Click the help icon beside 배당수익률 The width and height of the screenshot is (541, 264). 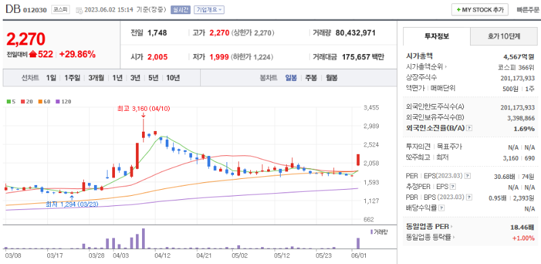(442, 208)
